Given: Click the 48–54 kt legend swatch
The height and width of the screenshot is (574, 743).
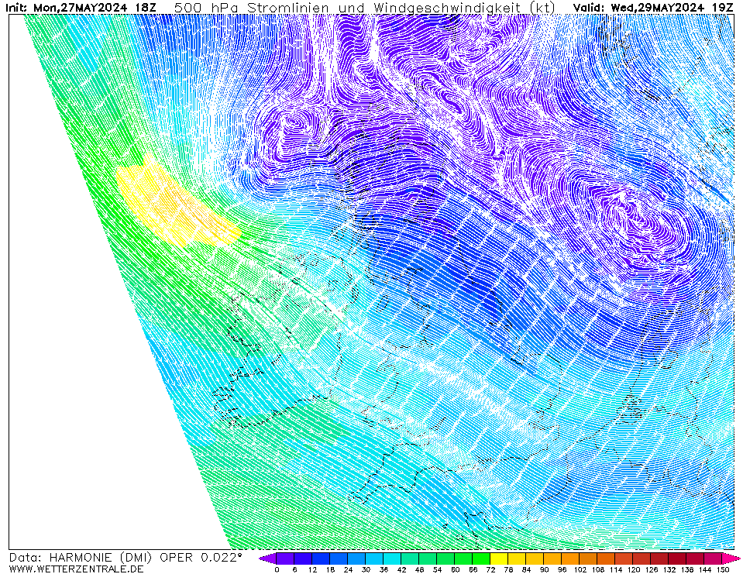Looking at the screenshot, I should [428, 559].
